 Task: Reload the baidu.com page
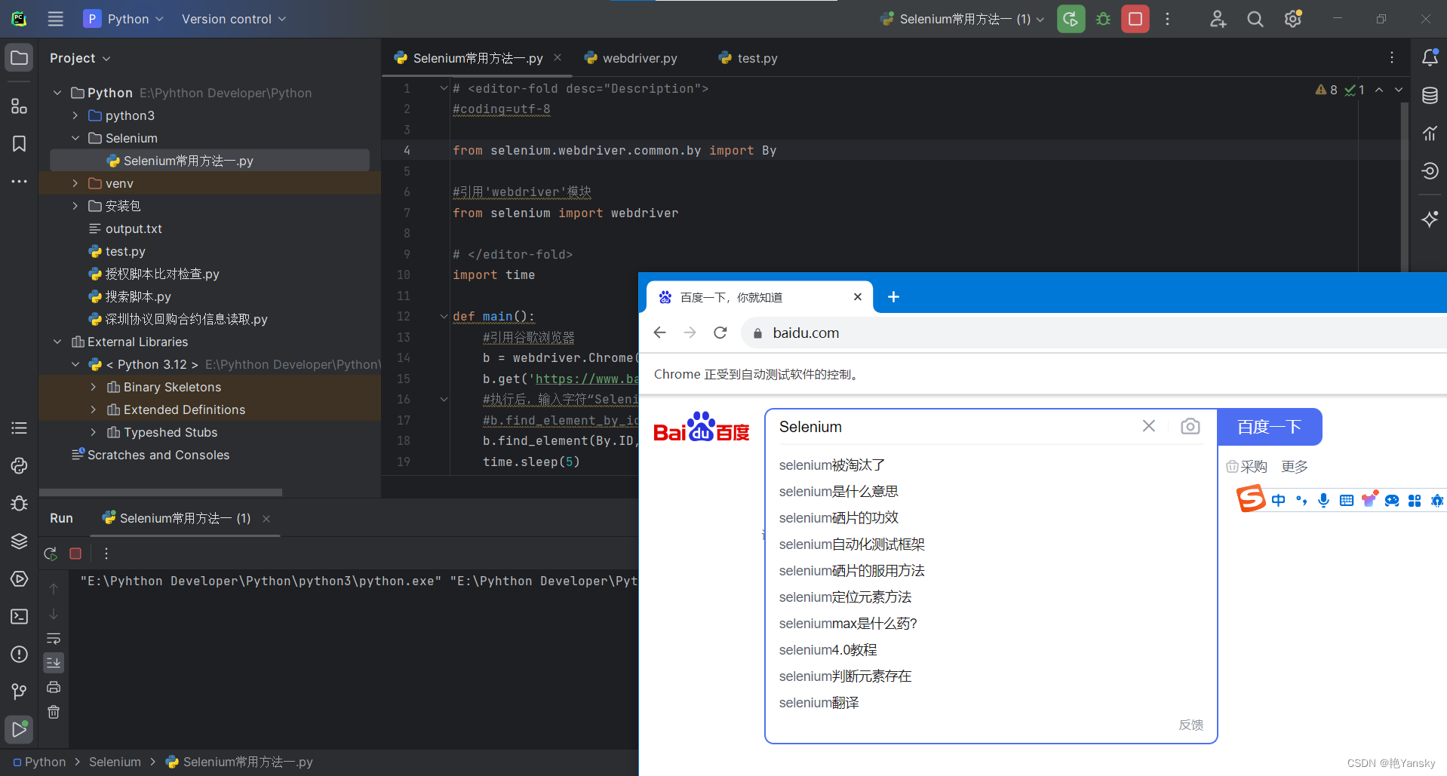point(720,333)
